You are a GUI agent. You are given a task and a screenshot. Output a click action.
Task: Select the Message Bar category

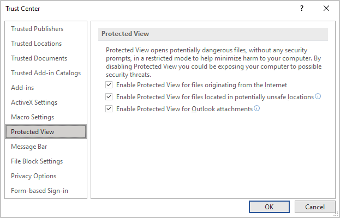click(x=29, y=147)
